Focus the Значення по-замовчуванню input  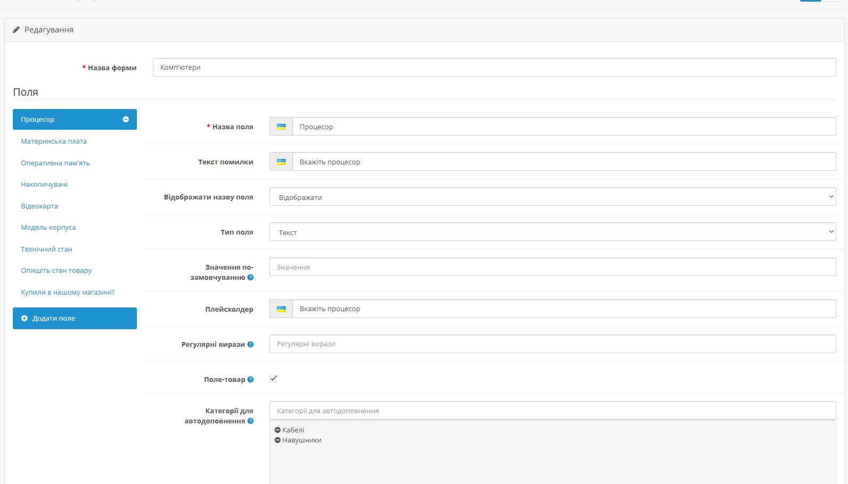click(x=552, y=267)
